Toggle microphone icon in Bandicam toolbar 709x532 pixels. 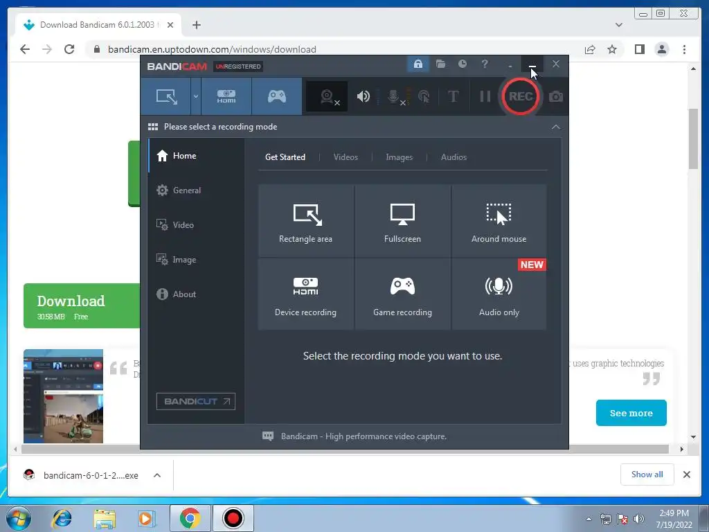395,96
